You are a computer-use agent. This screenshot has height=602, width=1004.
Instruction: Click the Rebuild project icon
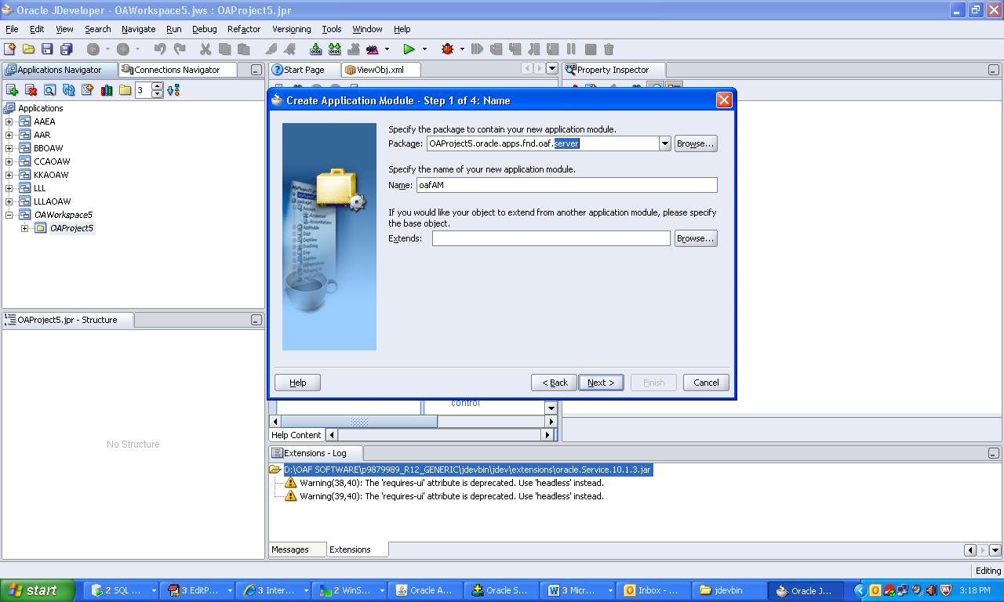click(335, 49)
